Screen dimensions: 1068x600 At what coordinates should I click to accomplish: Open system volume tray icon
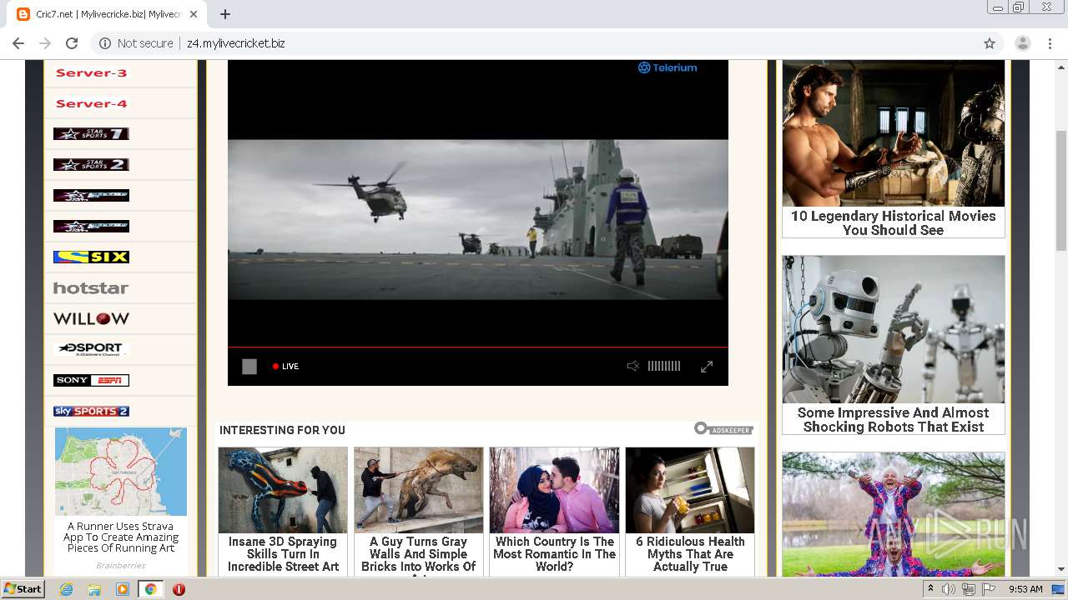[x=950, y=589]
